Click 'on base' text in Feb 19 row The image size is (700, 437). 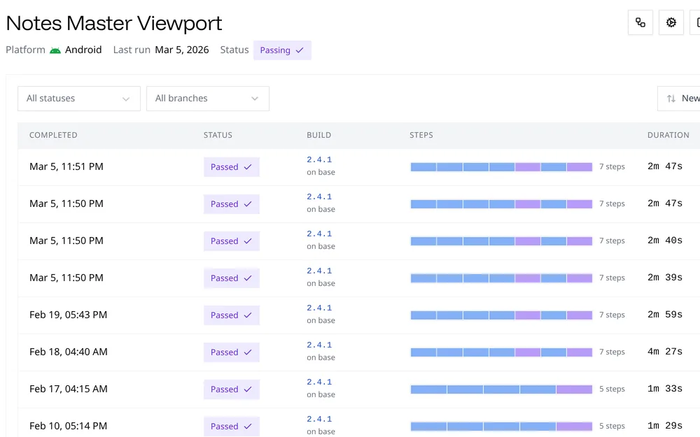[x=321, y=321]
